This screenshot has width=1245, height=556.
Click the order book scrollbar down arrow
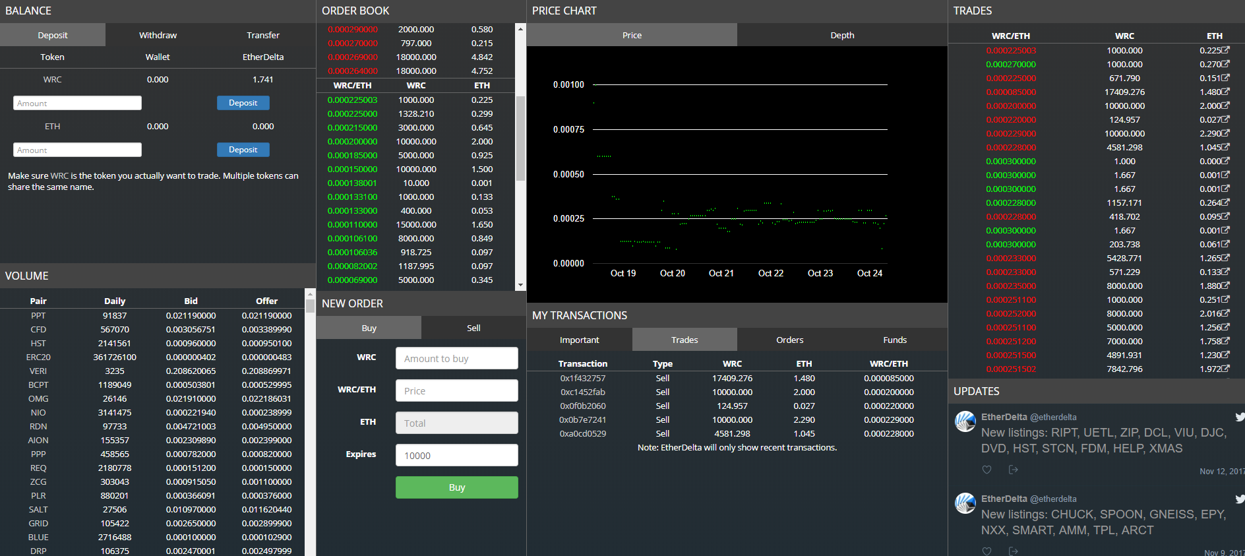pos(520,285)
